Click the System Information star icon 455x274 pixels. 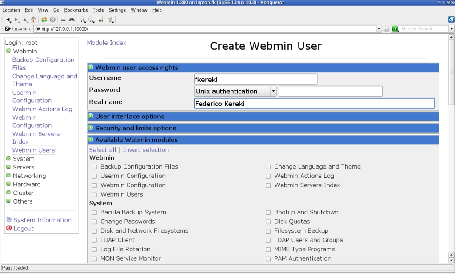point(9,220)
